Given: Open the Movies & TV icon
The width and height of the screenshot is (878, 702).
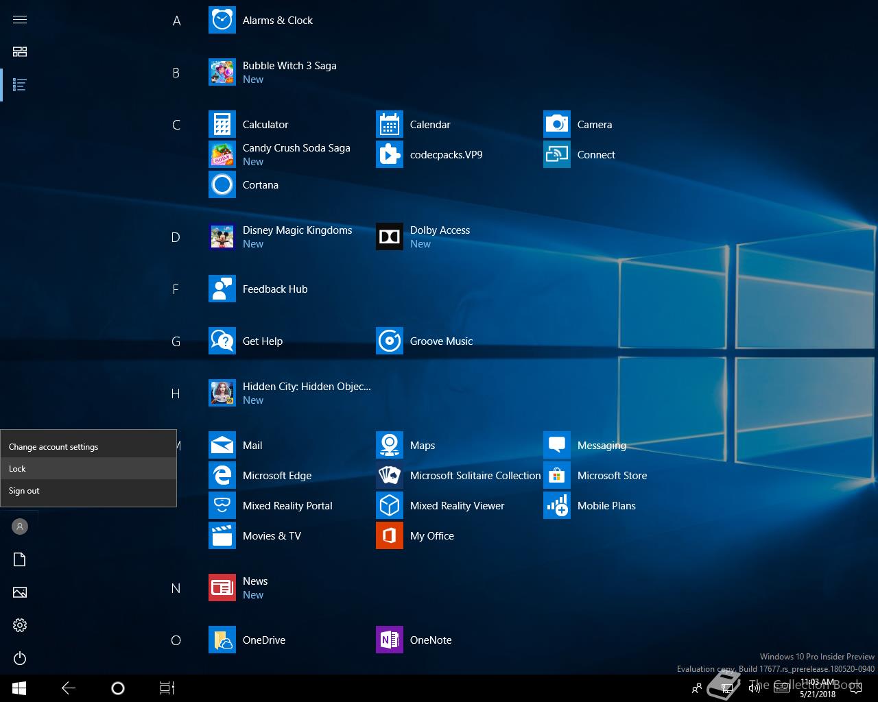Looking at the screenshot, I should tap(222, 536).
